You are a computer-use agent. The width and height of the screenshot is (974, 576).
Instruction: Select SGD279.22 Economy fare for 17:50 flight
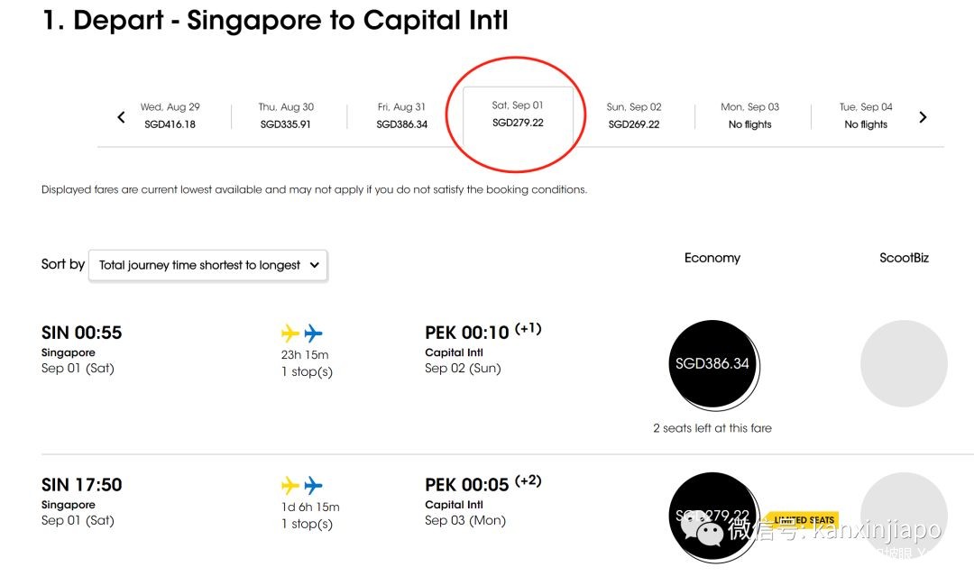(712, 516)
